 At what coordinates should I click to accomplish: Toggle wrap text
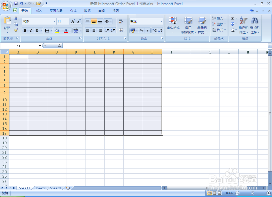(121, 21)
